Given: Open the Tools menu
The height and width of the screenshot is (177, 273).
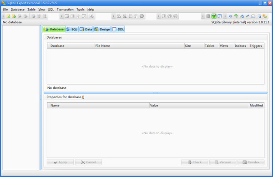Looking at the screenshot, I should tap(81, 10).
